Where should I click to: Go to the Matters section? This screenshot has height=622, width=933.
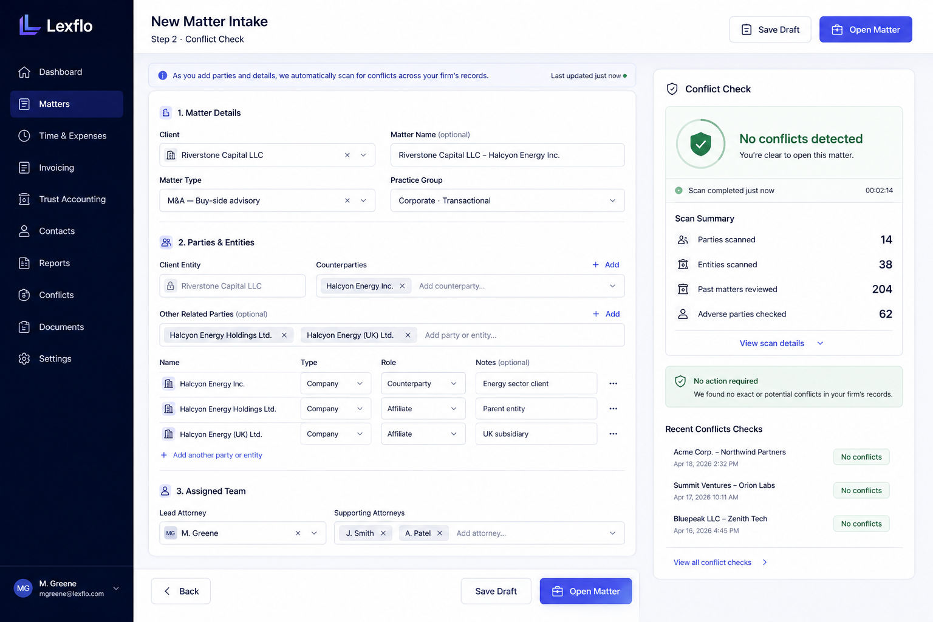(67, 104)
